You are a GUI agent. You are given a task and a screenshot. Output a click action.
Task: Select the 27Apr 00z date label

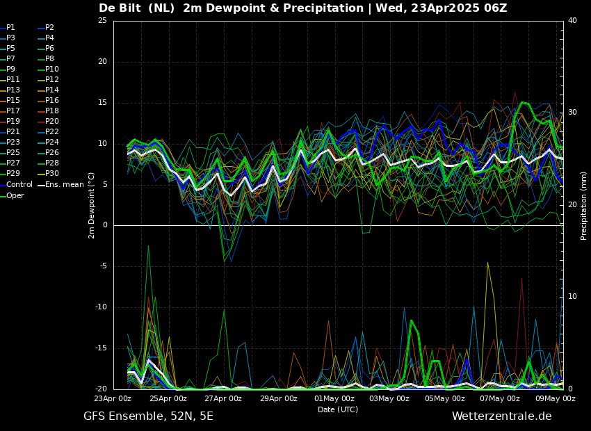point(224,398)
